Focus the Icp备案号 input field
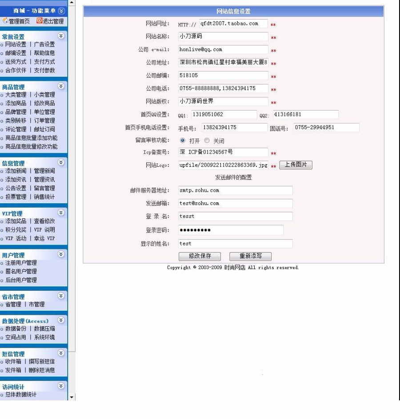 pos(223,152)
